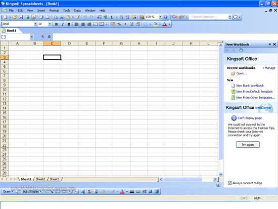Click New Blank Workbook link

click(x=250, y=86)
